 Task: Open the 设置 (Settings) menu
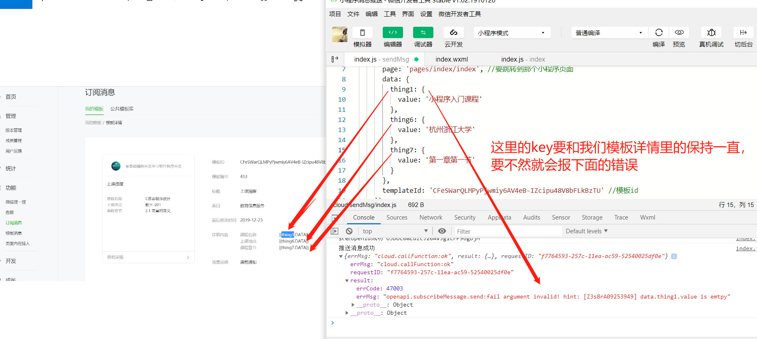(426, 14)
